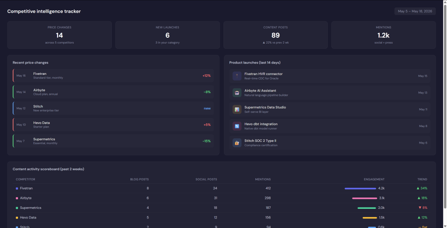Click the Fivetran mentions count 412
447x228 pixels.
[268, 188]
